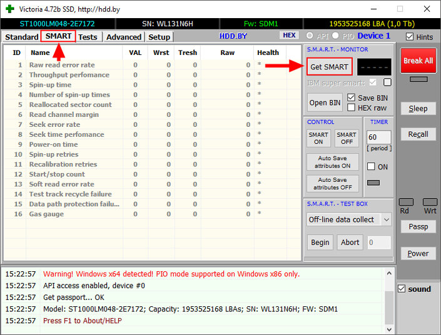Click Auto Save attributes OFF button

333,184
